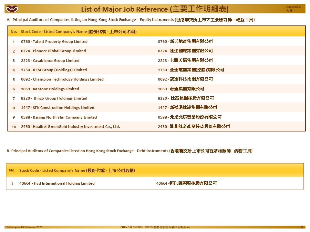310x232 pixels.
Task: Click the 'Appendix A' label
Action: tap(294, 7)
